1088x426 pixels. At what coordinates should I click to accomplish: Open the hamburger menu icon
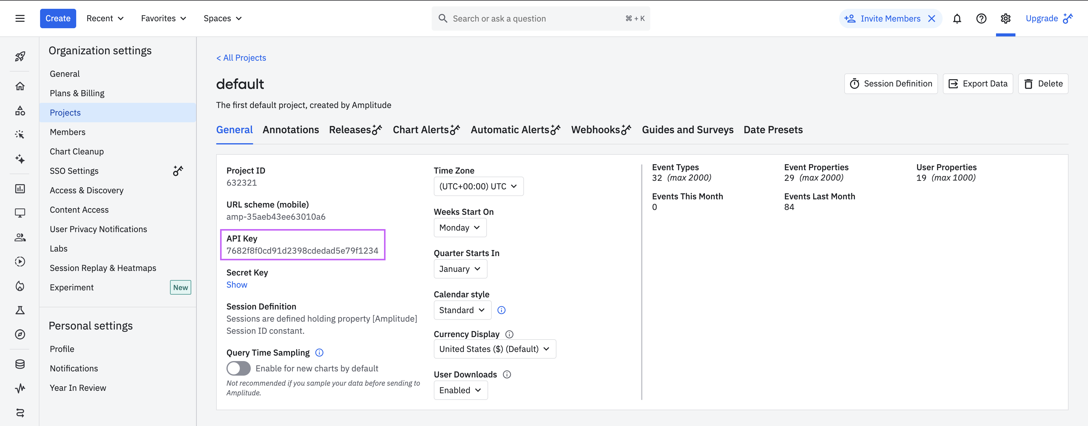pyautogui.click(x=20, y=19)
